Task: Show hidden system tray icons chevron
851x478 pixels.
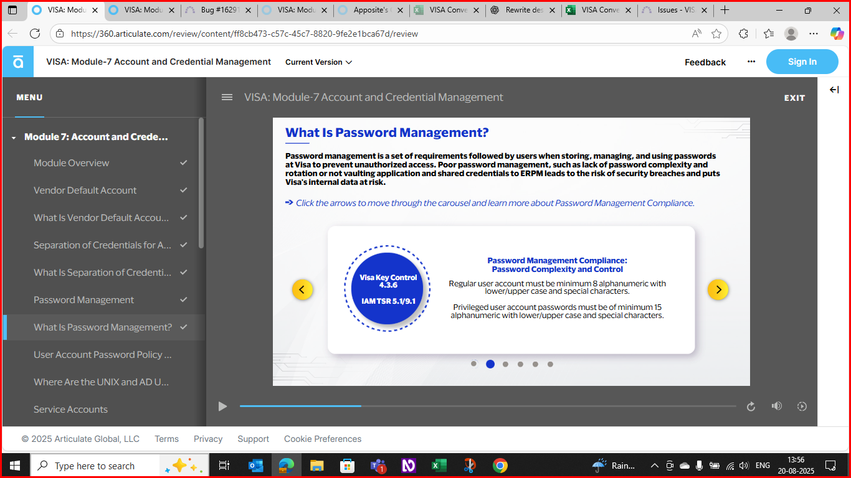Action: click(654, 466)
